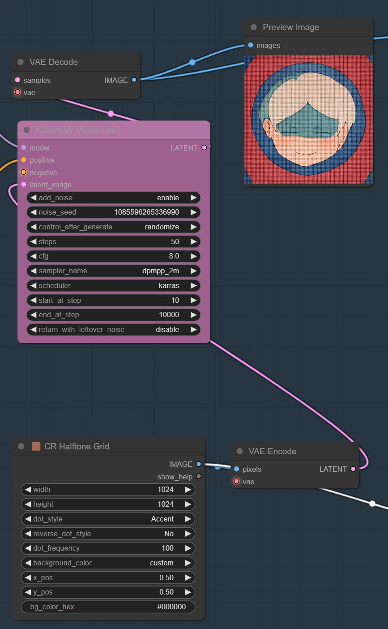
Task: Collapse the KSampler (Advanced) node dot
Action: tap(27, 130)
